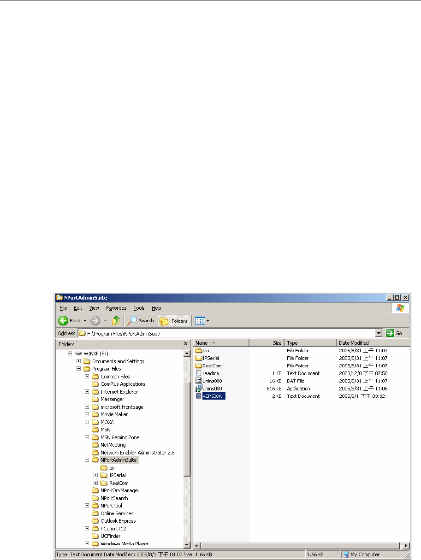Click the Address bar path field
This screenshot has height=560, width=421.
[x=226, y=333]
